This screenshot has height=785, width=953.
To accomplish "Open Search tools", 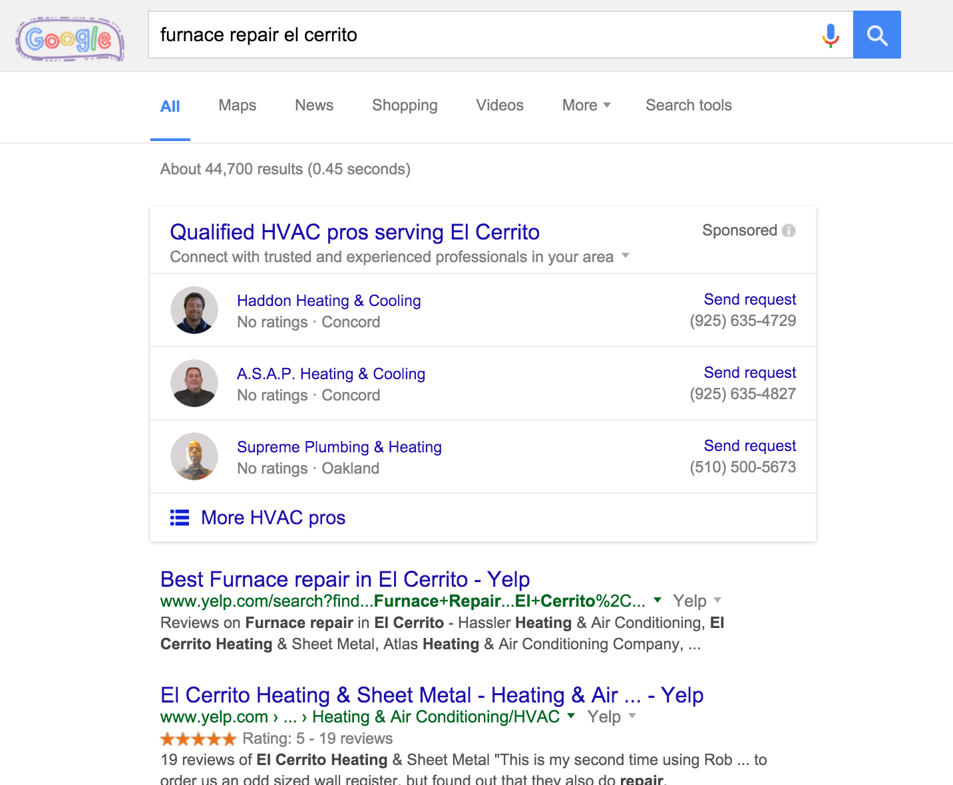I will point(689,105).
